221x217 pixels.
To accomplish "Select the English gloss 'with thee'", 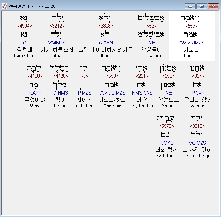I will coord(166,156).
